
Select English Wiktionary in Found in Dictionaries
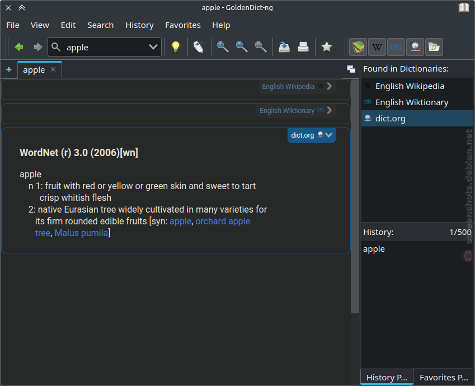[x=417, y=102]
